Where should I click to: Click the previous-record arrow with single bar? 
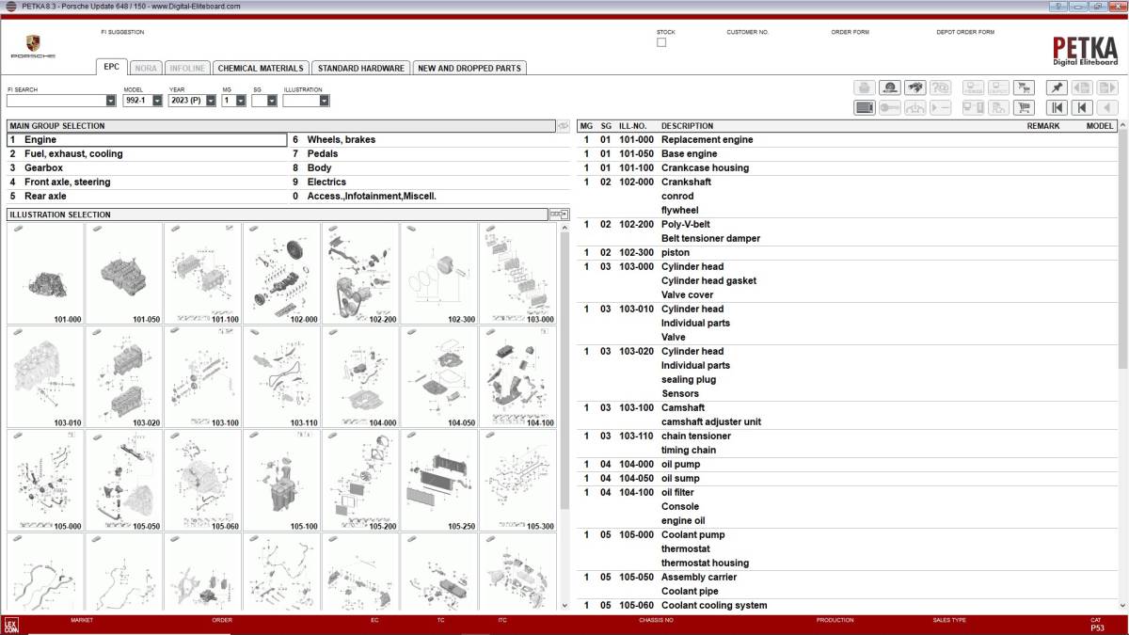1082,107
